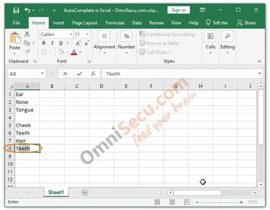270x210 pixels.
Task: Open the File tab
Action: 16,23
